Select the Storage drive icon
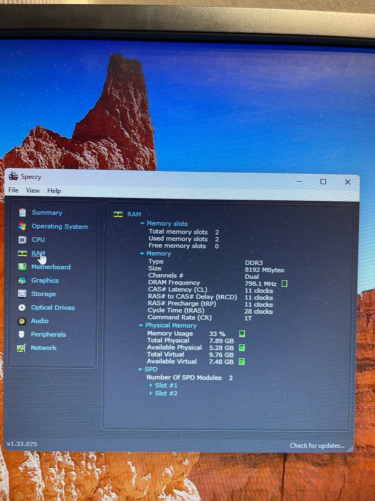The height and width of the screenshot is (501, 375). click(x=22, y=294)
